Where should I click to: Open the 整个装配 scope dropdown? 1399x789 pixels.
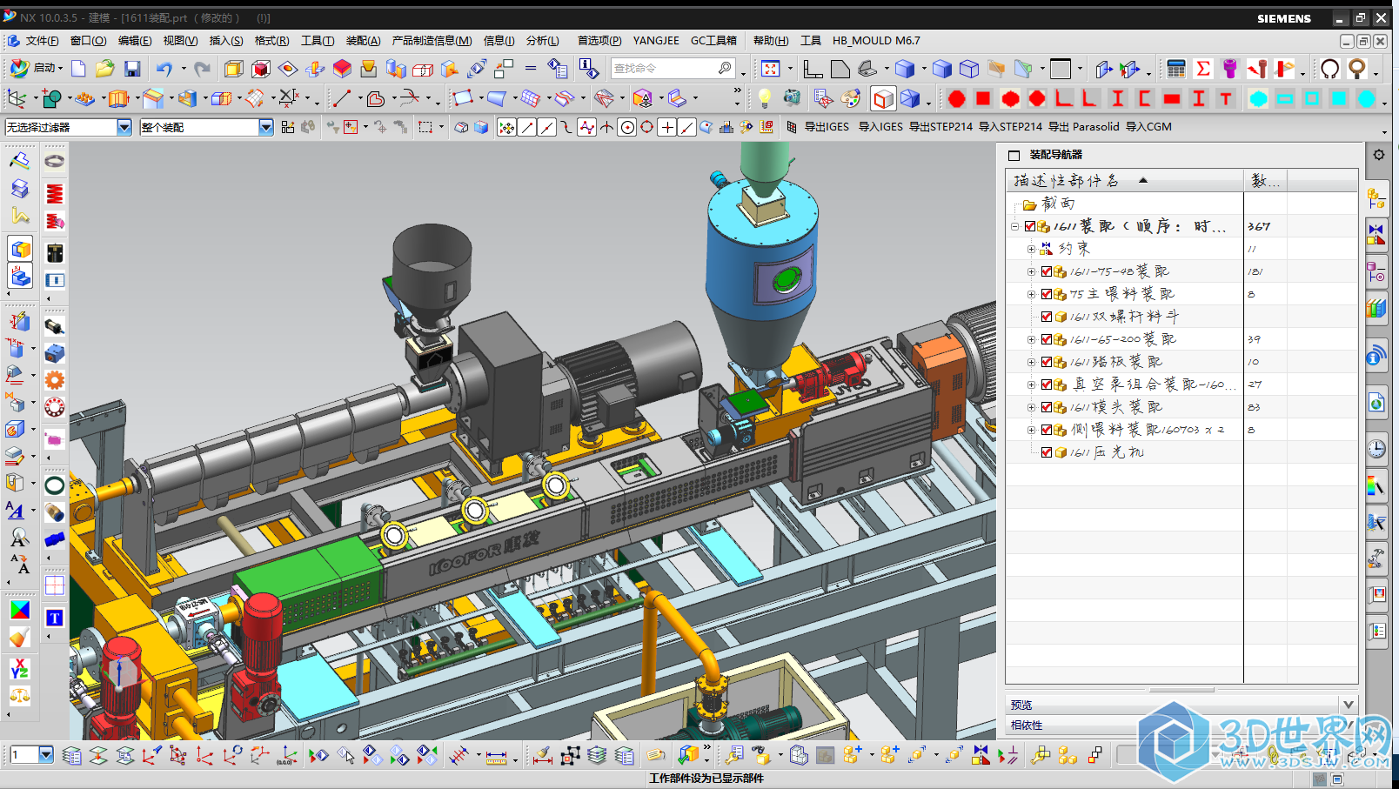point(265,127)
